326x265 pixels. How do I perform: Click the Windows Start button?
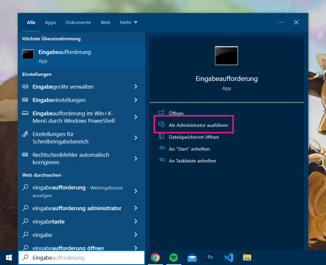click(x=8, y=258)
